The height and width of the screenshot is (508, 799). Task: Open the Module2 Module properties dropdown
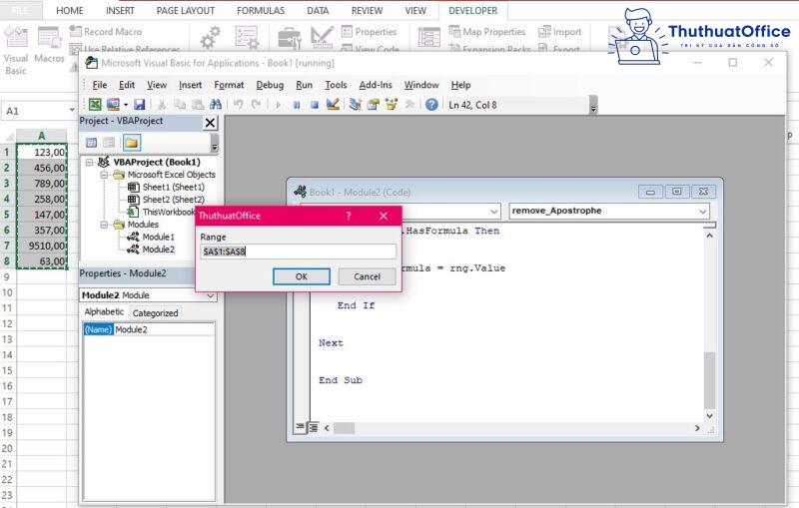click(210, 295)
